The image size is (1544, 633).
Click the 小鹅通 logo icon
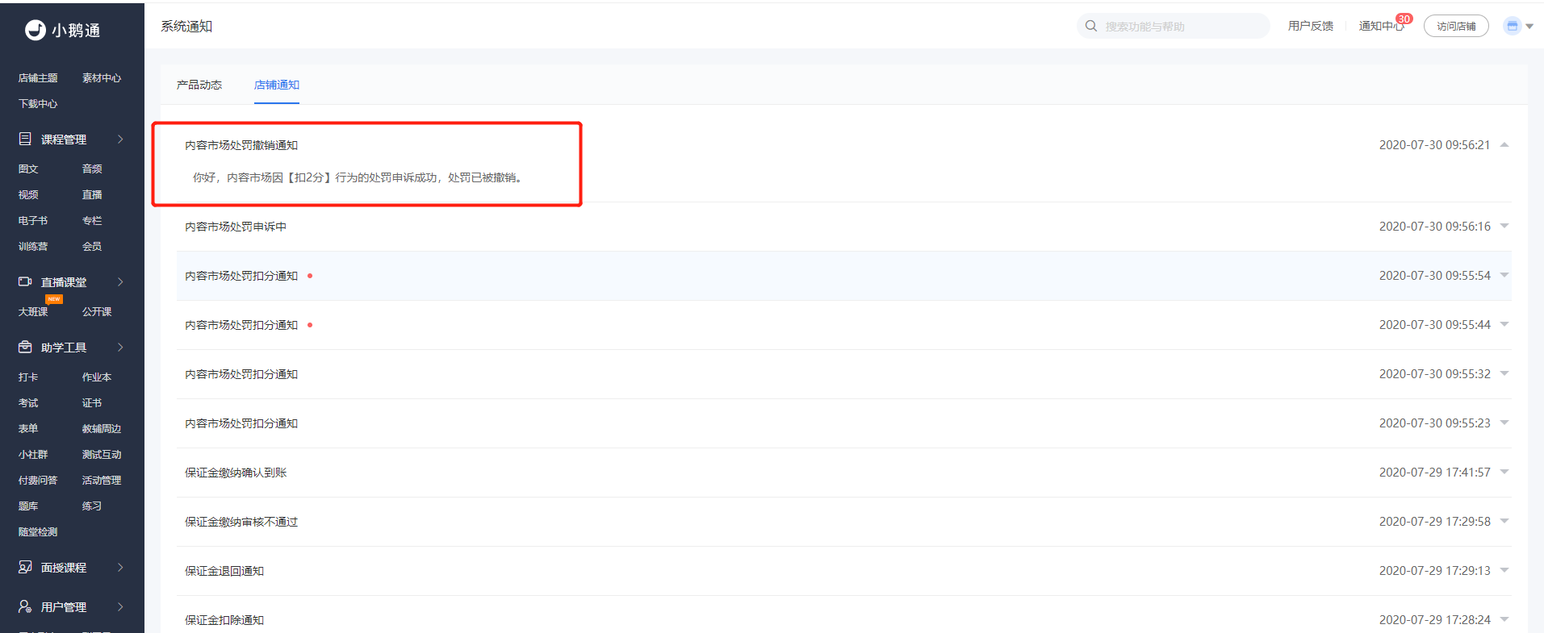[x=35, y=30]
